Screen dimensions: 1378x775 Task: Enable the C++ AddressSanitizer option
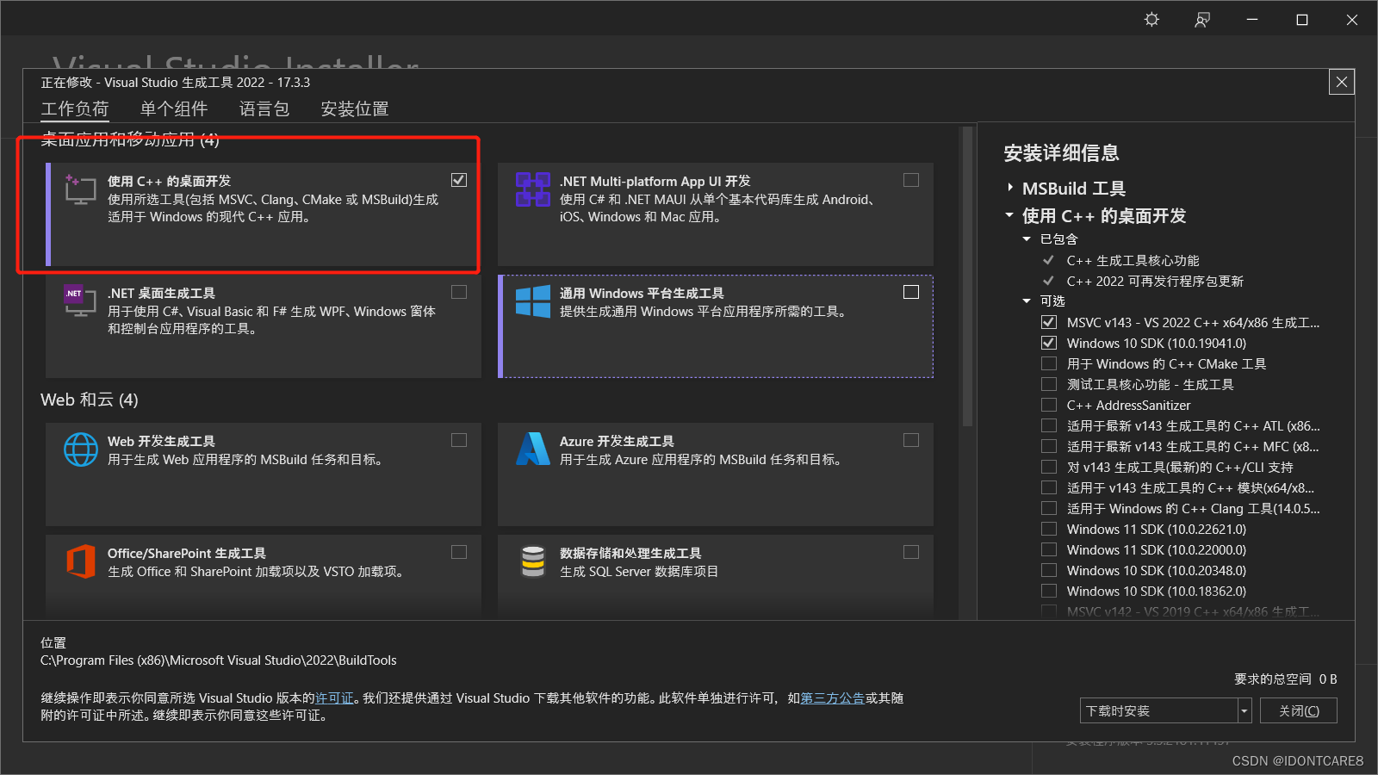pyautogui.click(x=1048, y=405)
